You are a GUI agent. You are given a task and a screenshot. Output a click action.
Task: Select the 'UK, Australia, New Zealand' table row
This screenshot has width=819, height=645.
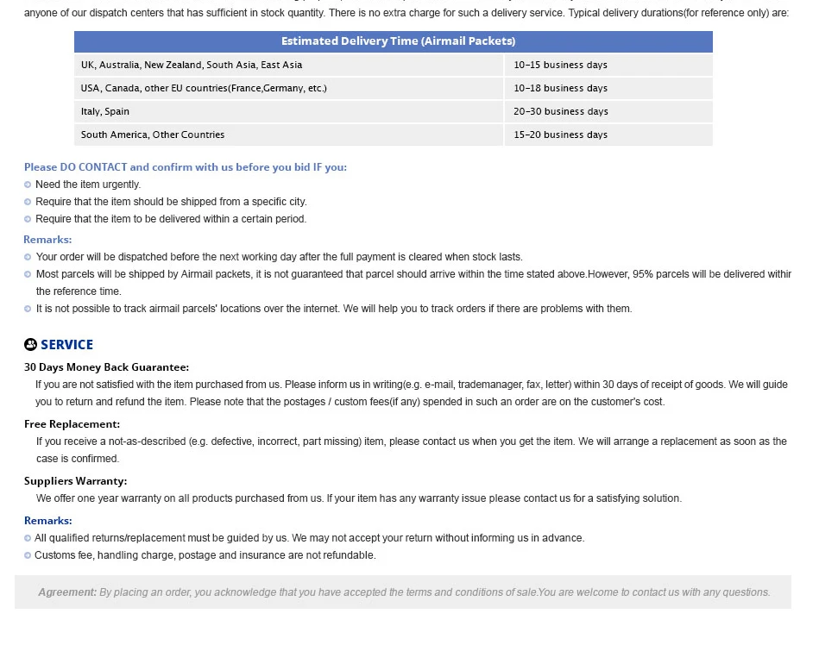tap(394, 66)
